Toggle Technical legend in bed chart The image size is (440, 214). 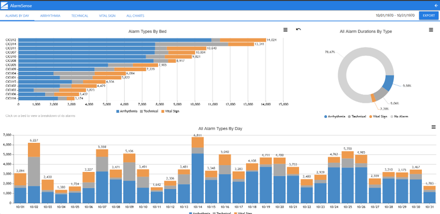[149, 111]
